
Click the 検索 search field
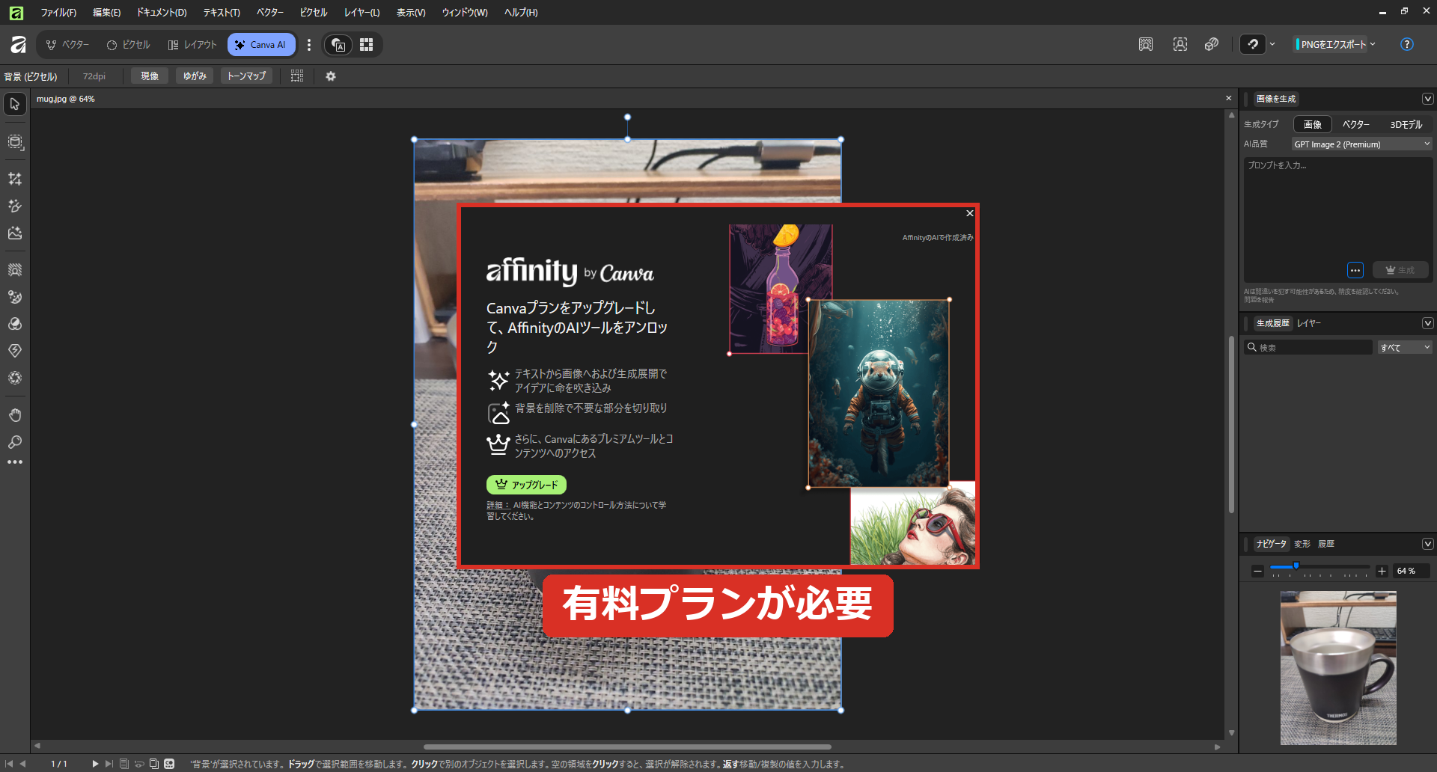(1308, 348)
